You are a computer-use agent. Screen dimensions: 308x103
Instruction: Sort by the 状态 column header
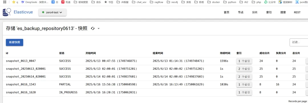tap(62, 53)
